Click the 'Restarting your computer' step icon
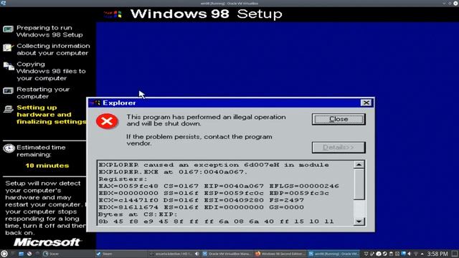Viewport: 459px width, 258px height. [x=8, y=91]
